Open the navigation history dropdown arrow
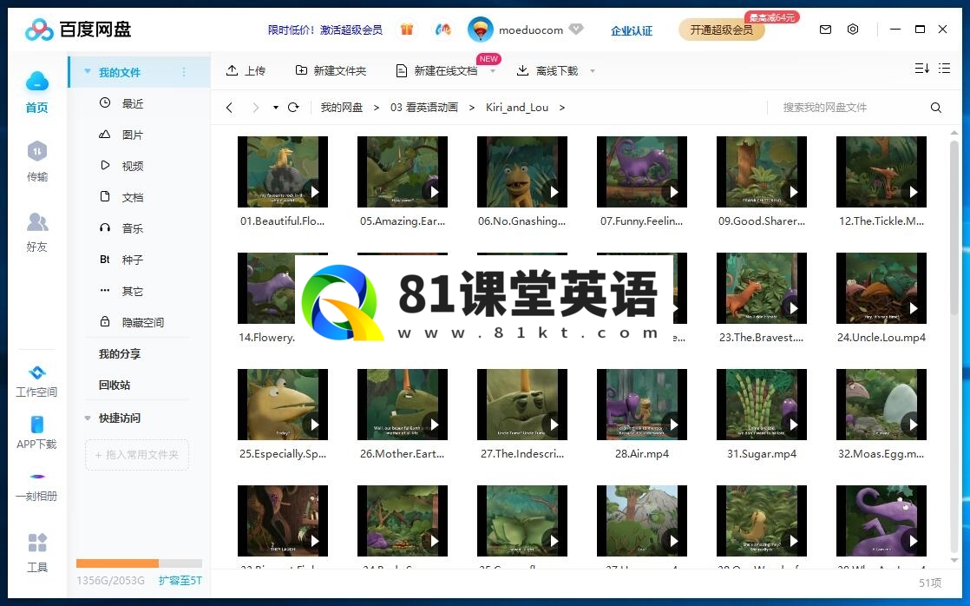 coord(275,108)
